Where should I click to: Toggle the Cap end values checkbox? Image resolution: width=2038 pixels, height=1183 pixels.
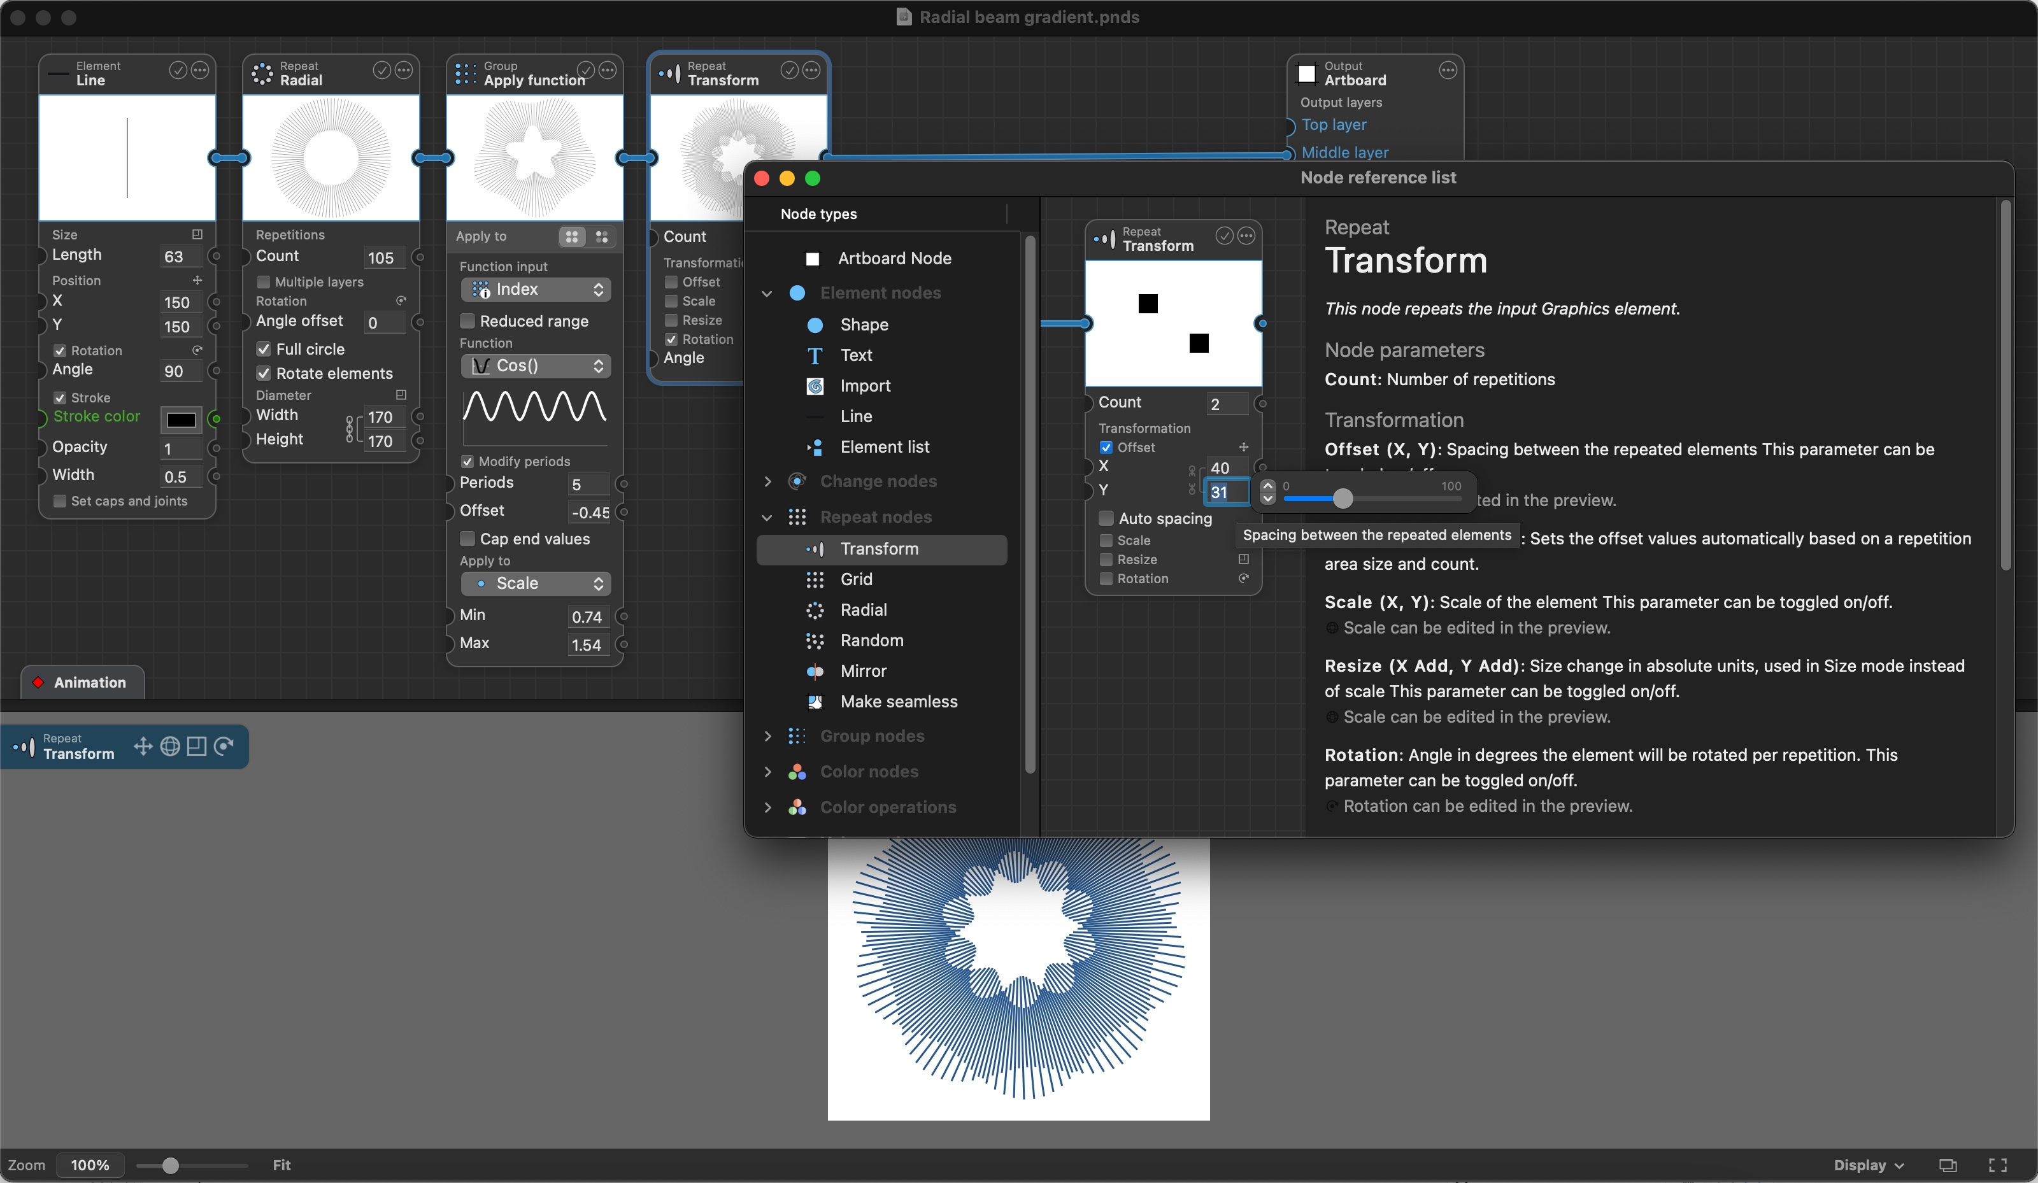[467, 539]
